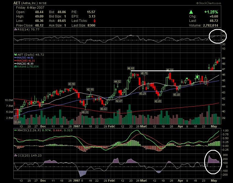Image resolution: width=233 pixels, height=183 pixels.
Task: Select the Prev Close value 48.12
Action: [39, 25]
